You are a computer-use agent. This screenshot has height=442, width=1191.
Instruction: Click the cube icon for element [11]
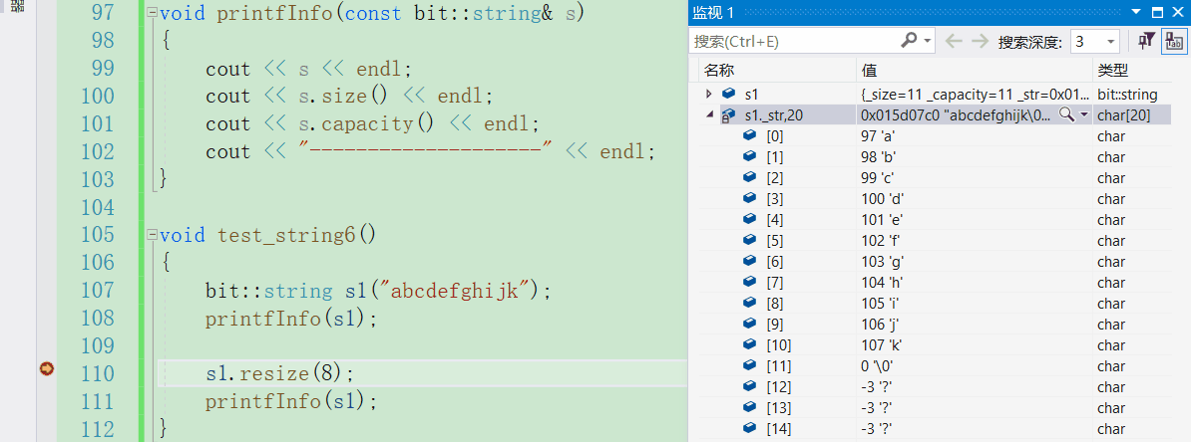[750, 366]
